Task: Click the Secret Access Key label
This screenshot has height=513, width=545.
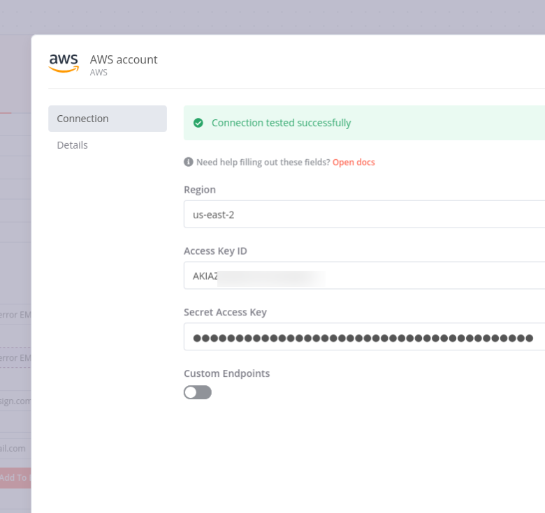Action: click(225, 313)
